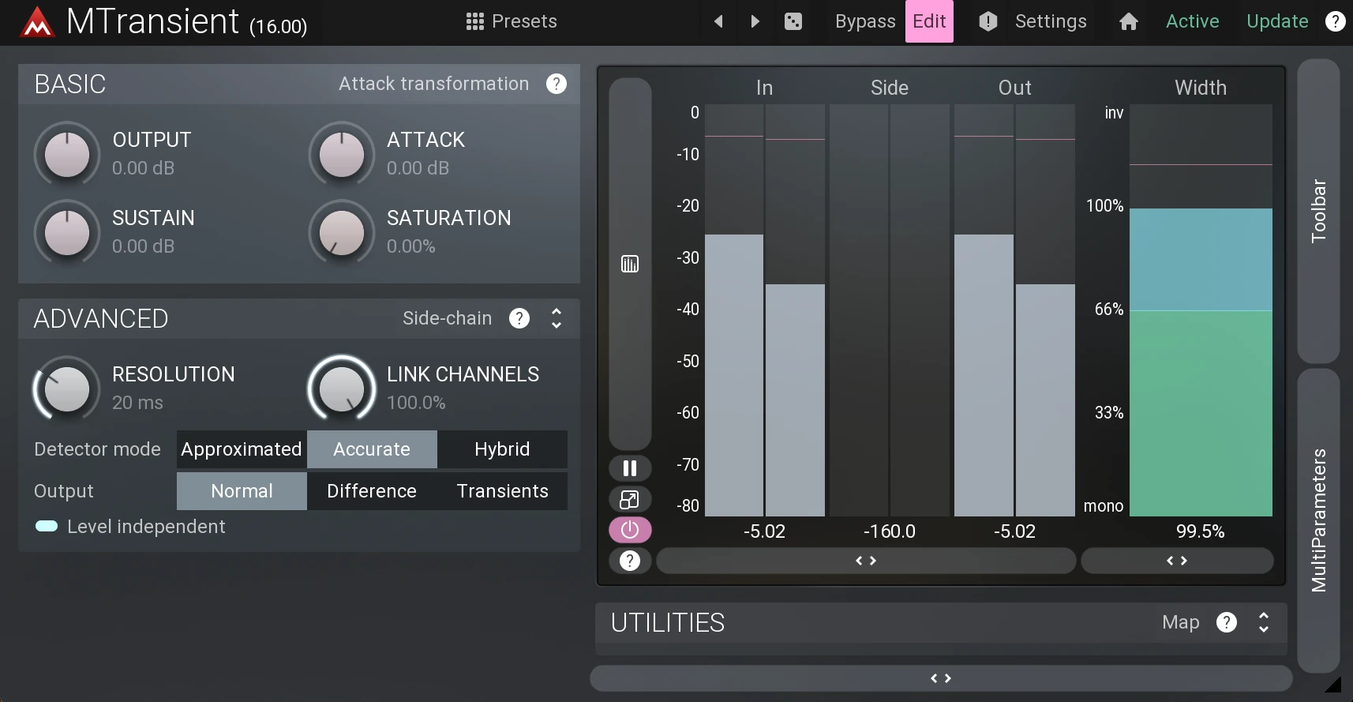Screen dimensions: 1353x702
Task: Click the Resolution 20 ms value
Action: click(137, 403)
